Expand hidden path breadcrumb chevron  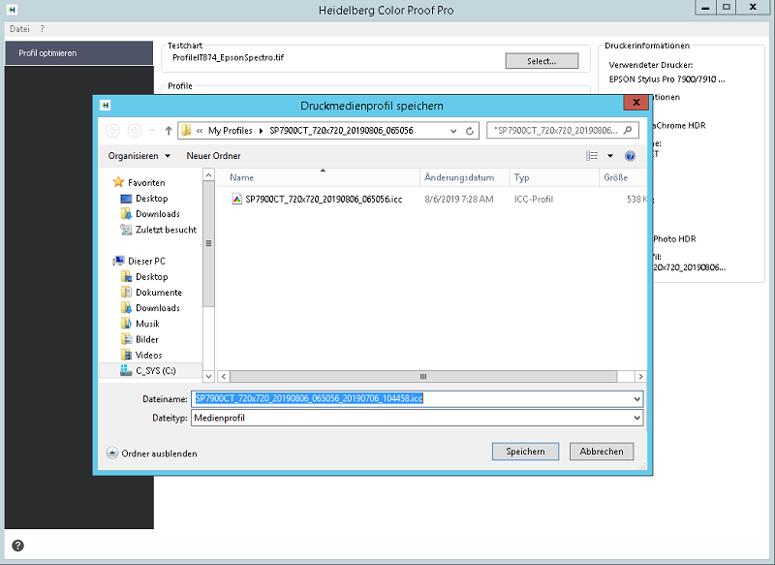pyautogui.click(x=200, y=131)
